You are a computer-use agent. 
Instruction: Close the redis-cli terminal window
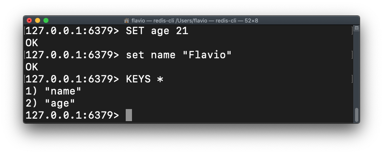point(29,20)
